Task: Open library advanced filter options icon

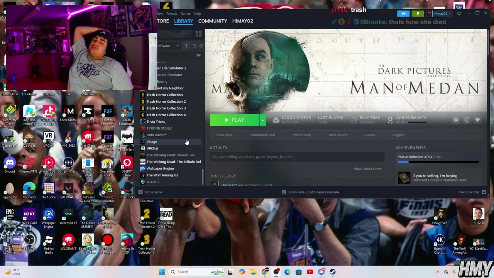Action: pos(198,56)
